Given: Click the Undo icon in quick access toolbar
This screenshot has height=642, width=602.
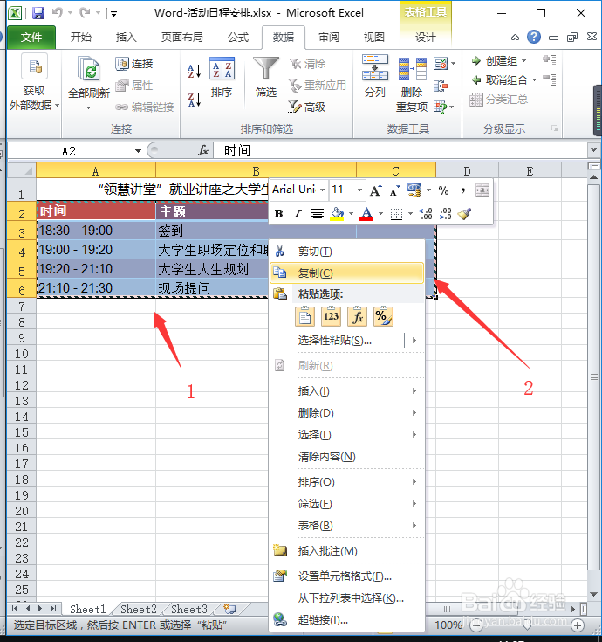Looking at the screenshot, I should tap(58, 13).
